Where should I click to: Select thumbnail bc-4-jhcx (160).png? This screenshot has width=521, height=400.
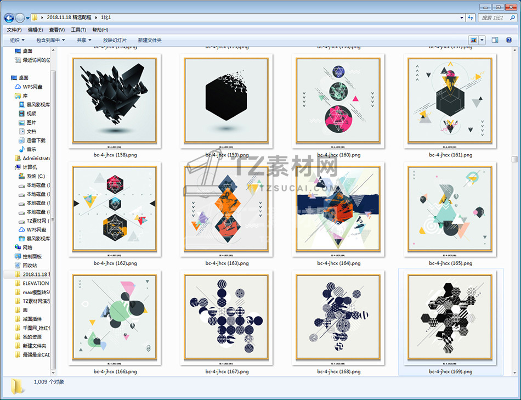[338, 100]
